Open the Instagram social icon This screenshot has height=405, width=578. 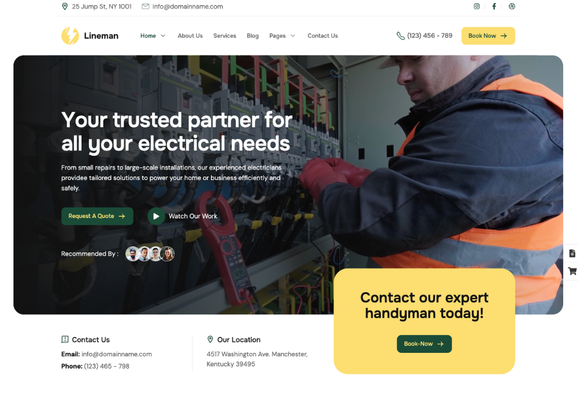(476, 6)
